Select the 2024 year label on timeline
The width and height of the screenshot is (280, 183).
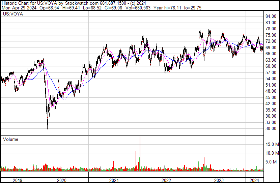(254, 180)
